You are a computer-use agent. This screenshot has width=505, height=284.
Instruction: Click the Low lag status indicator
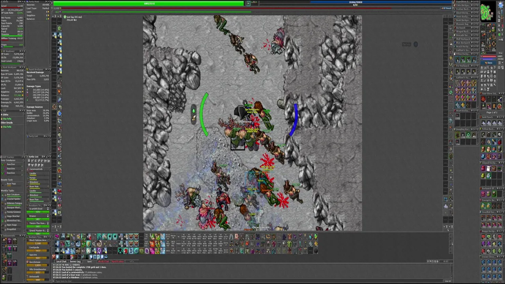tap(74, 17)
